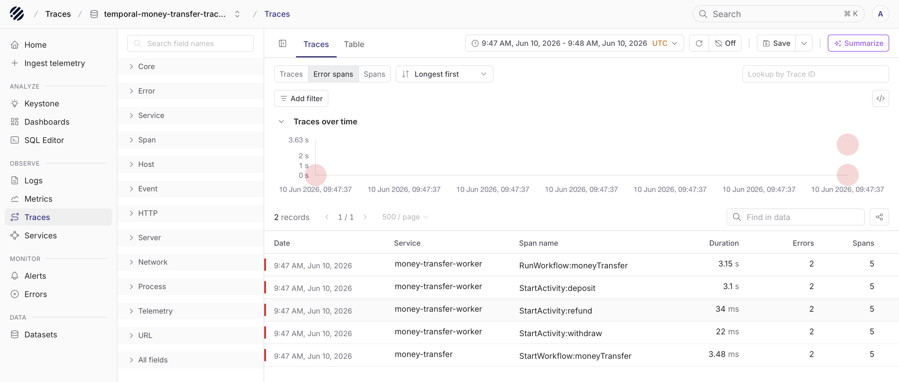
Task: Switch the view filter to Traces
Action: 291,74
